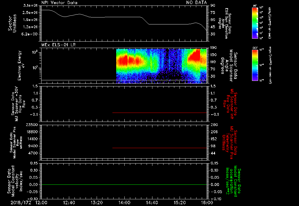
Task: Click the "75" elevation angle tick
Action: (213, 13)
